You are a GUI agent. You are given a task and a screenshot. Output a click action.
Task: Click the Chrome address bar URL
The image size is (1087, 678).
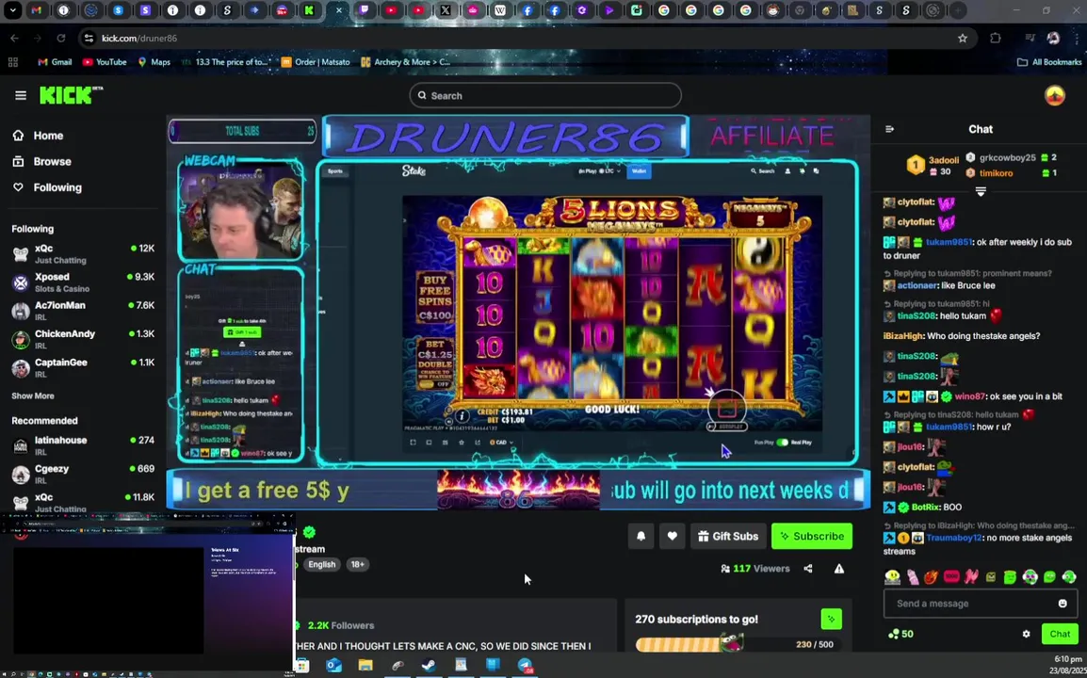139,38
